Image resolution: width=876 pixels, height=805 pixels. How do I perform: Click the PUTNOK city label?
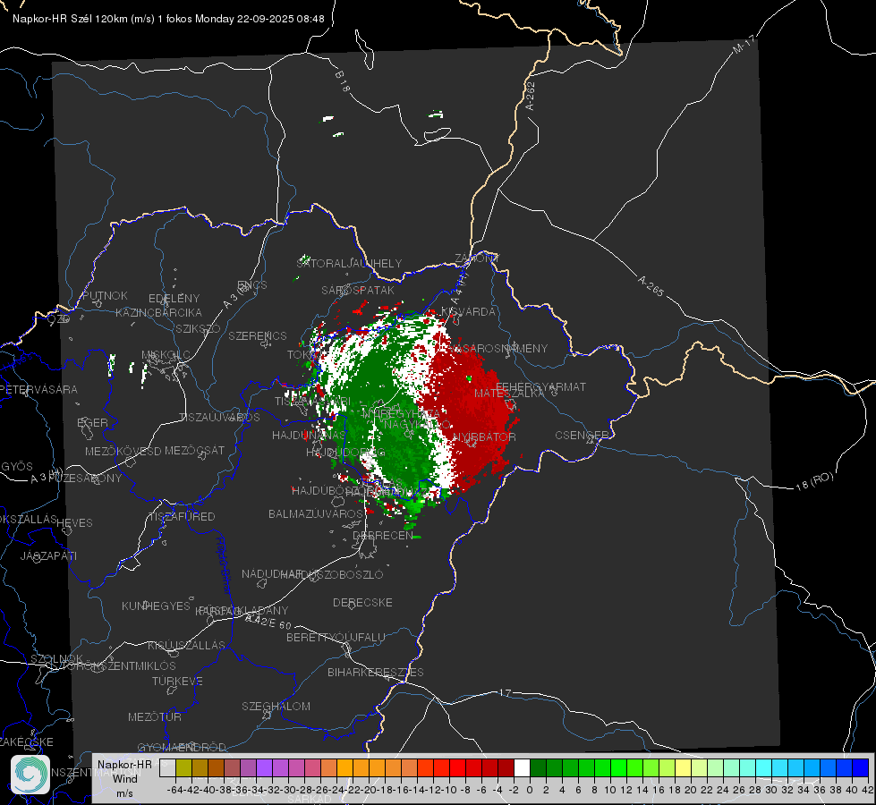[105, 295]
